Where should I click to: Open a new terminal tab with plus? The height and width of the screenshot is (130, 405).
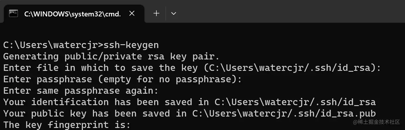156,13
